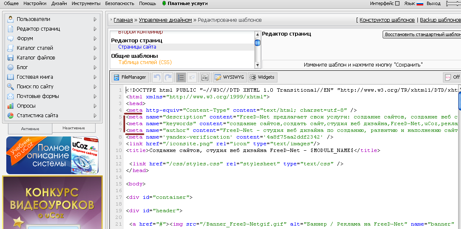Redo the editor change
This screenshot has height=229, width=461.
coord(168,77)
